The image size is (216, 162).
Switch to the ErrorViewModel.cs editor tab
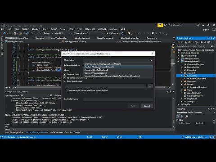click(x=59, y=38)
